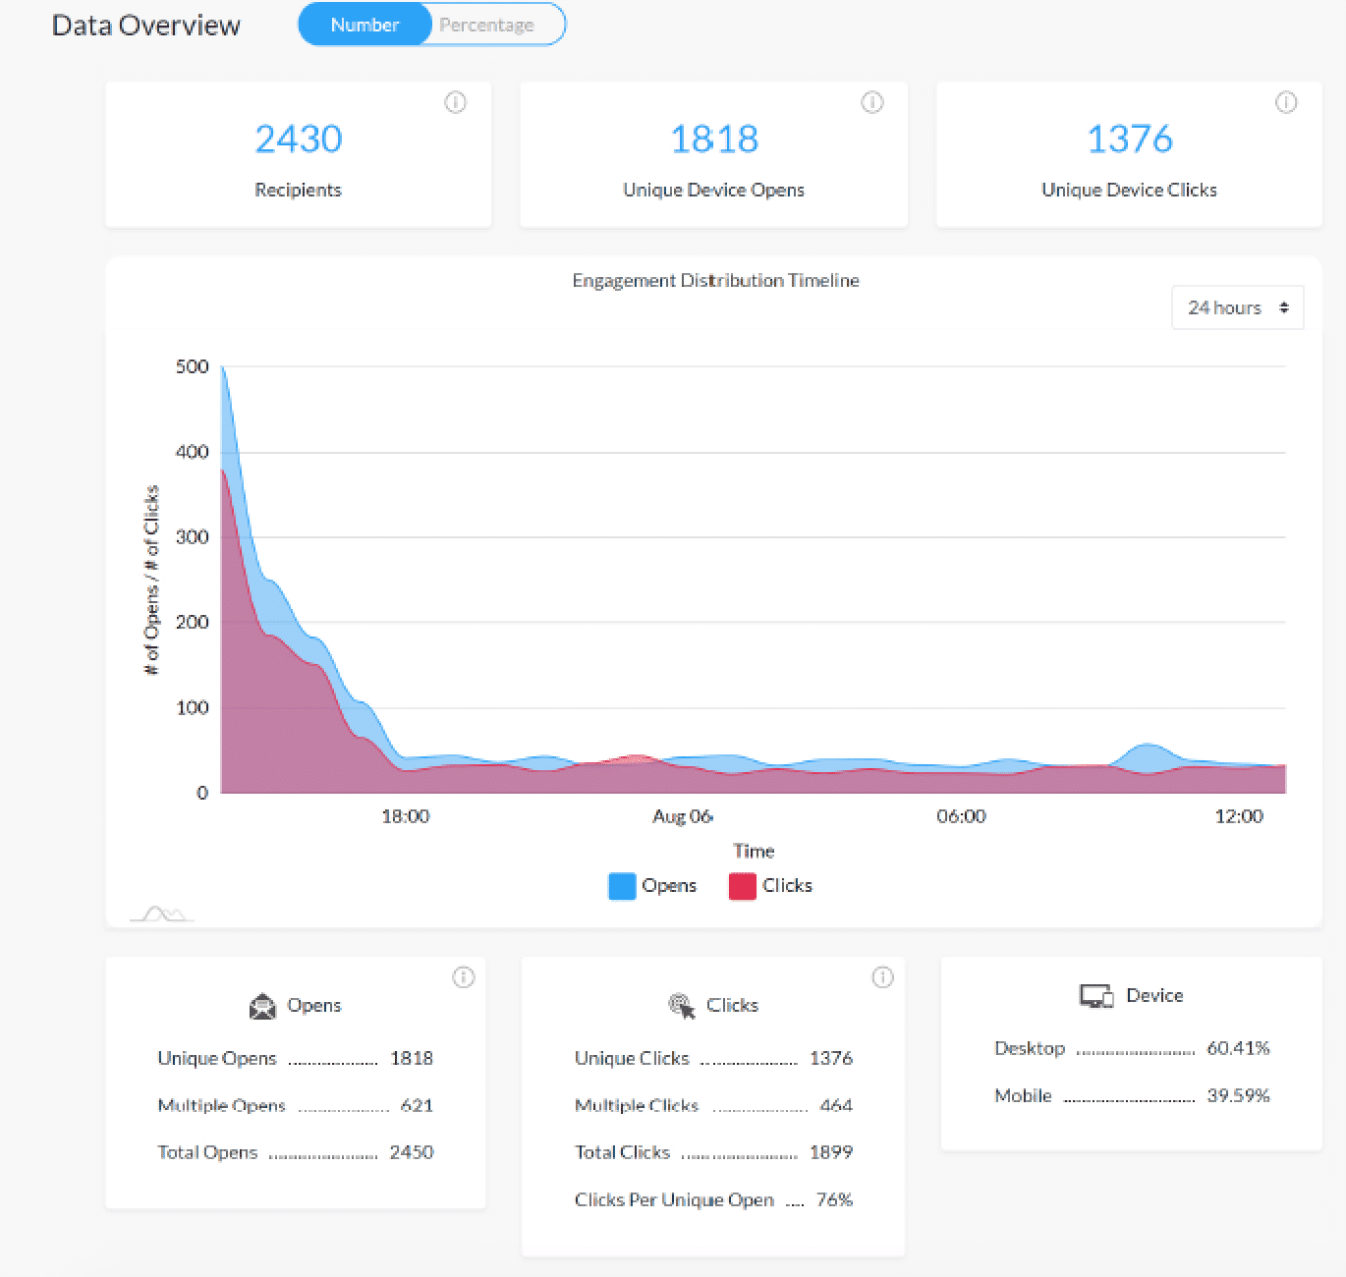Click the cursor Clicks icon
This screenshot has height=1277, width=1346.
[x=681, y=1006]
